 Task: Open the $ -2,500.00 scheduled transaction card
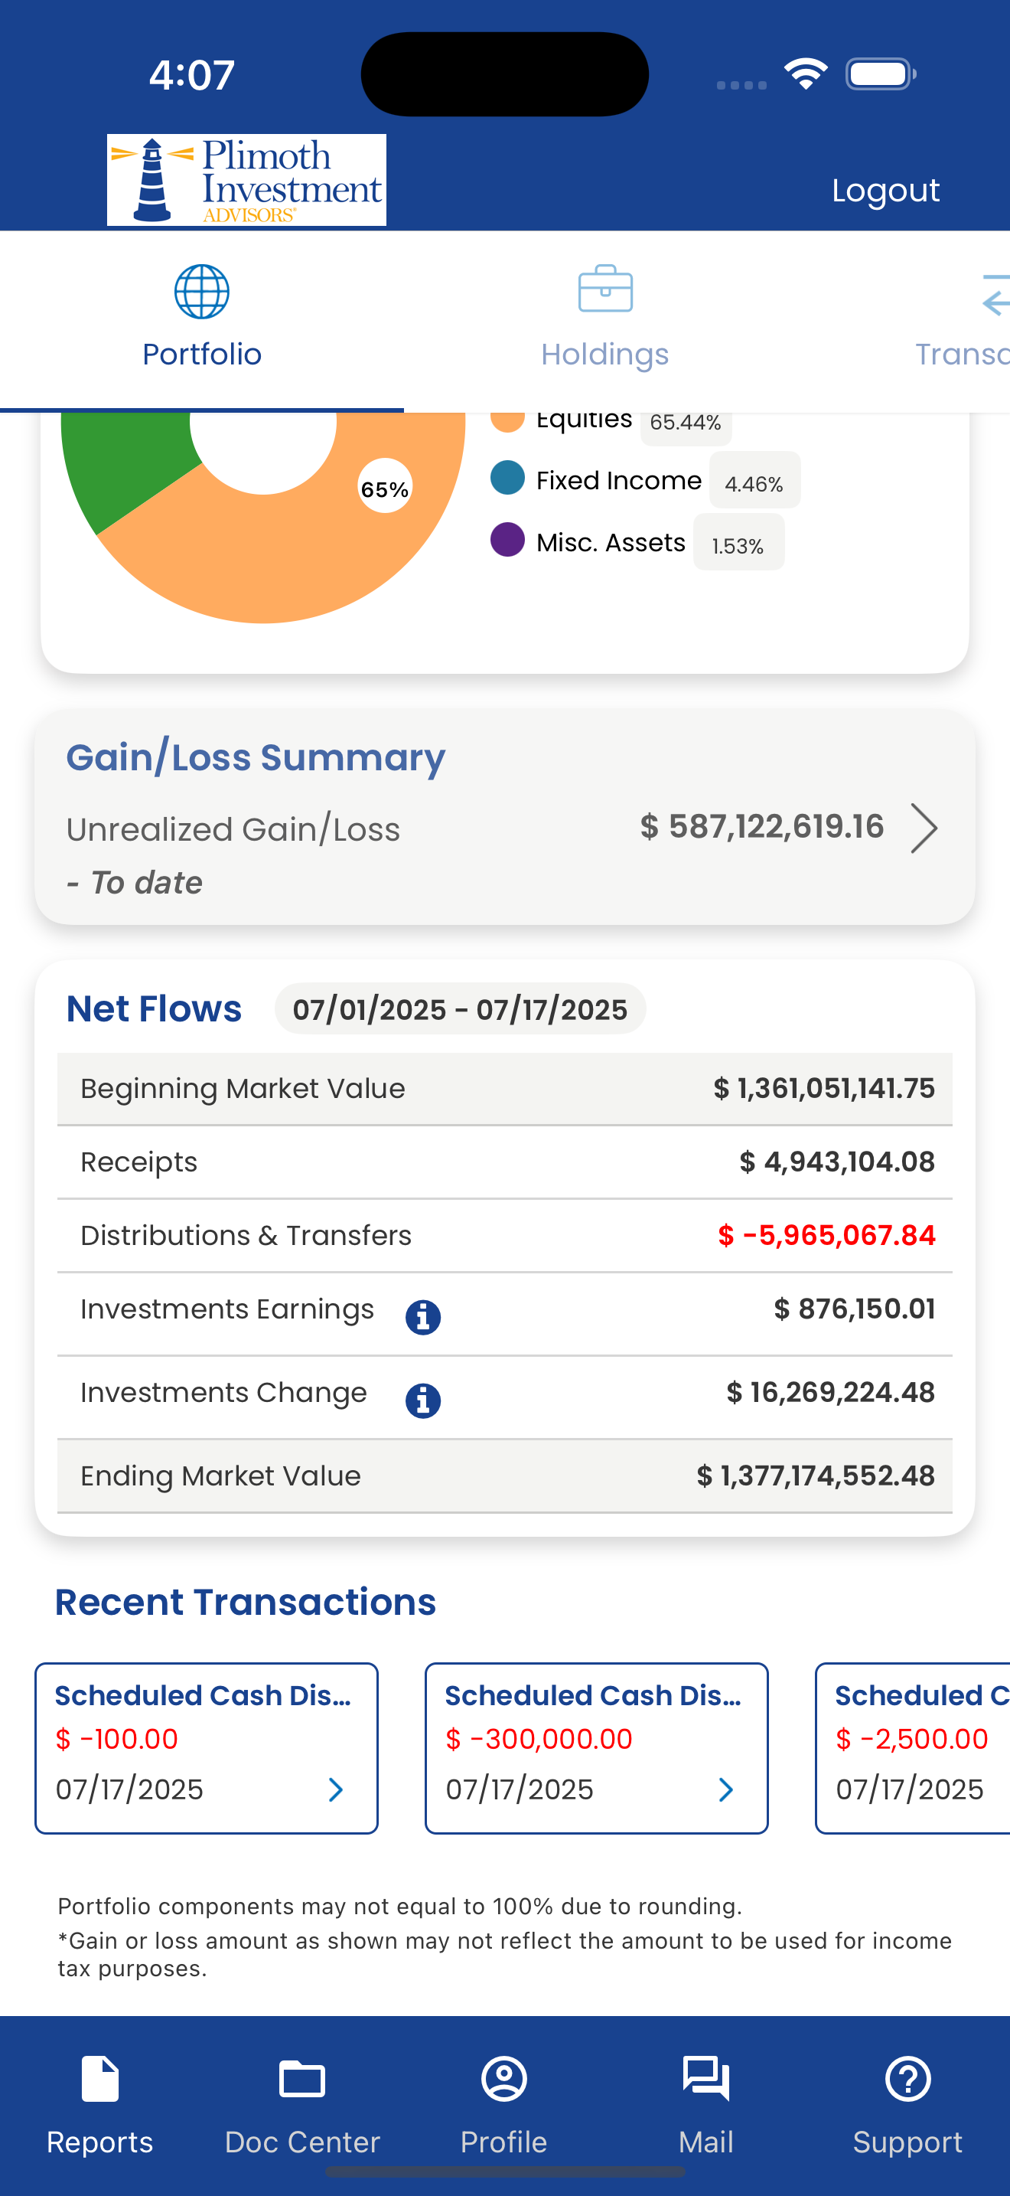coord(913,1747)
